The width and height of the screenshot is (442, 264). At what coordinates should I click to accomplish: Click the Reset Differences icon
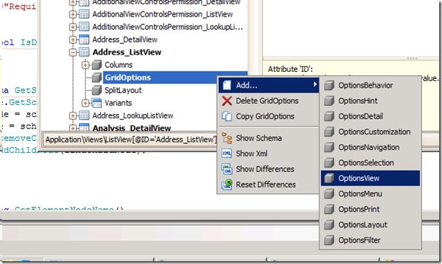pyautogui.click(x=227, y=185)
